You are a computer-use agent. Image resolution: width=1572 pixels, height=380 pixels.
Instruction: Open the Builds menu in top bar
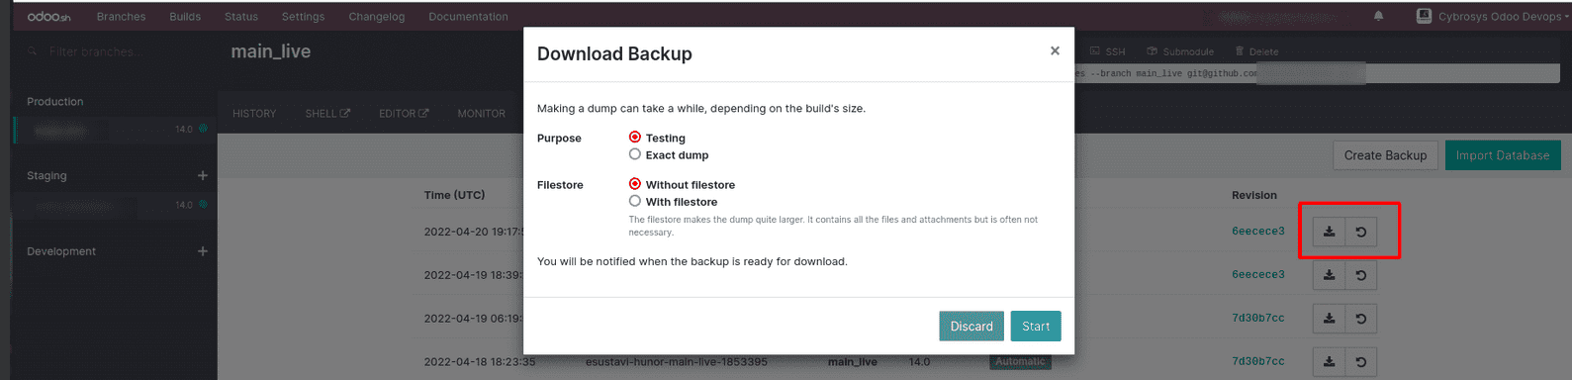pyautogui.click(x=185, y=17)
